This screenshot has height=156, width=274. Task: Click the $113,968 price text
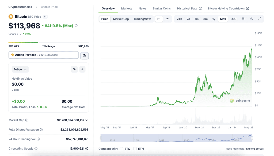click(24, 26)
